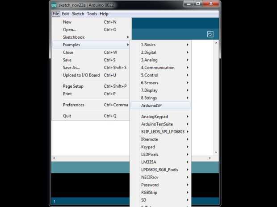Expand the 2.Digital examples submenu
Image resolution: width=277 pixels, height=207 pixels.
(160, 52)
